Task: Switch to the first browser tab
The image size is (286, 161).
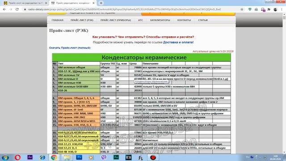Action: tap(25, 3)
